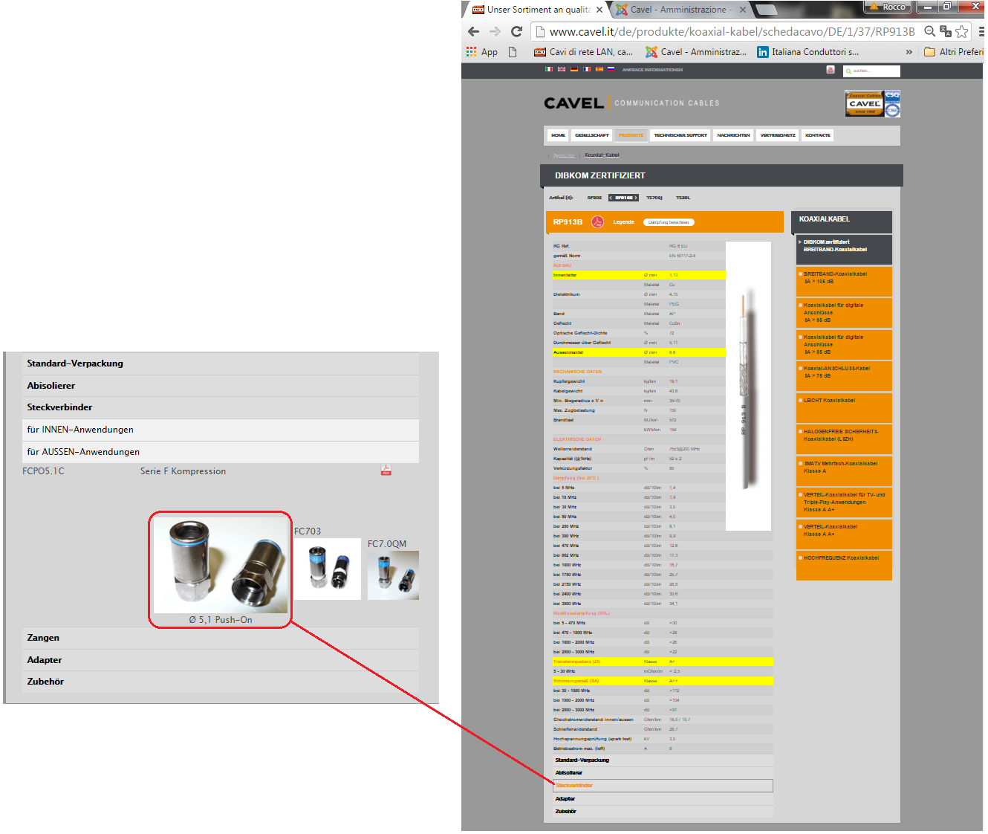The height and width of the screenshot is (834, 988).
Task: Select article TS703J
Action: tap(654, 198)
